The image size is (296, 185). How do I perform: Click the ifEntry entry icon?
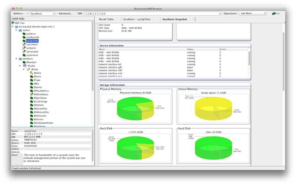click(x=28, y=70)
